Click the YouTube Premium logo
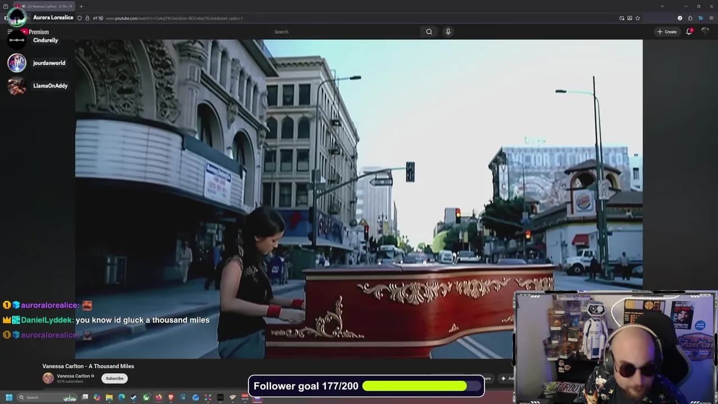 click(35, 32)
